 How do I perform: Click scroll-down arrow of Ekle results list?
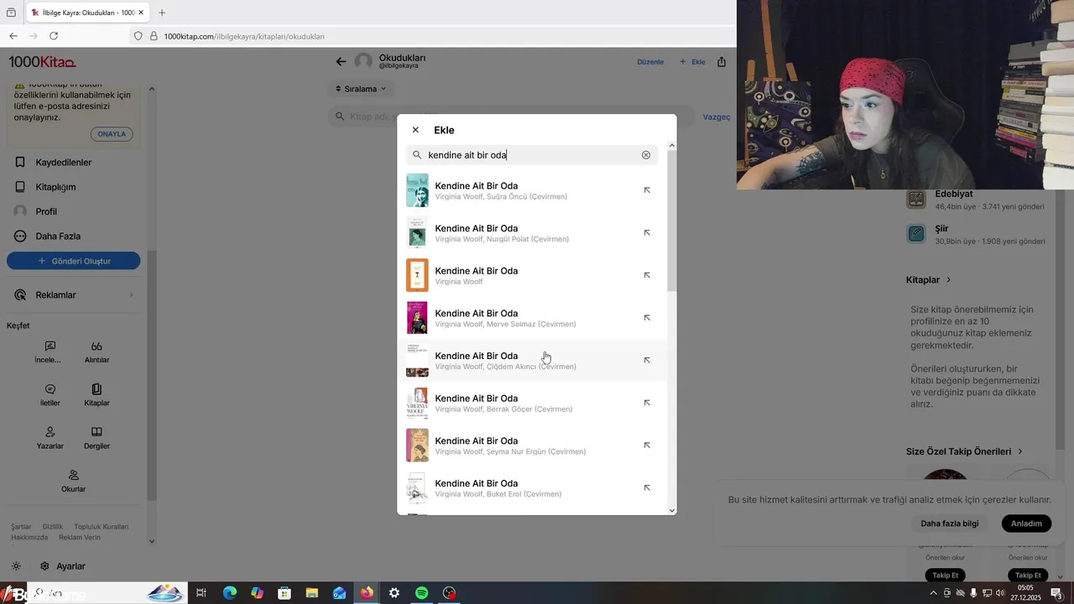coord(672,510)
